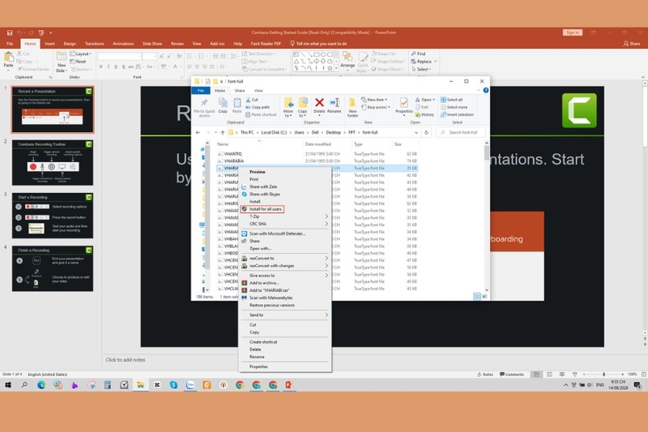Choose Scan with Microsoft Defender entry
Image resolution: width=648 pixels, height=432 pixels.
[x=277, y=233]
